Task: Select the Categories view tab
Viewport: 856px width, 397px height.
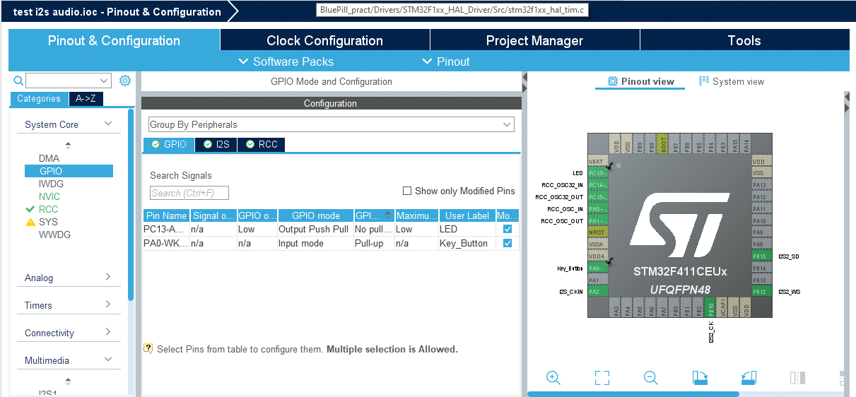Action: click(x=39, y=99)
